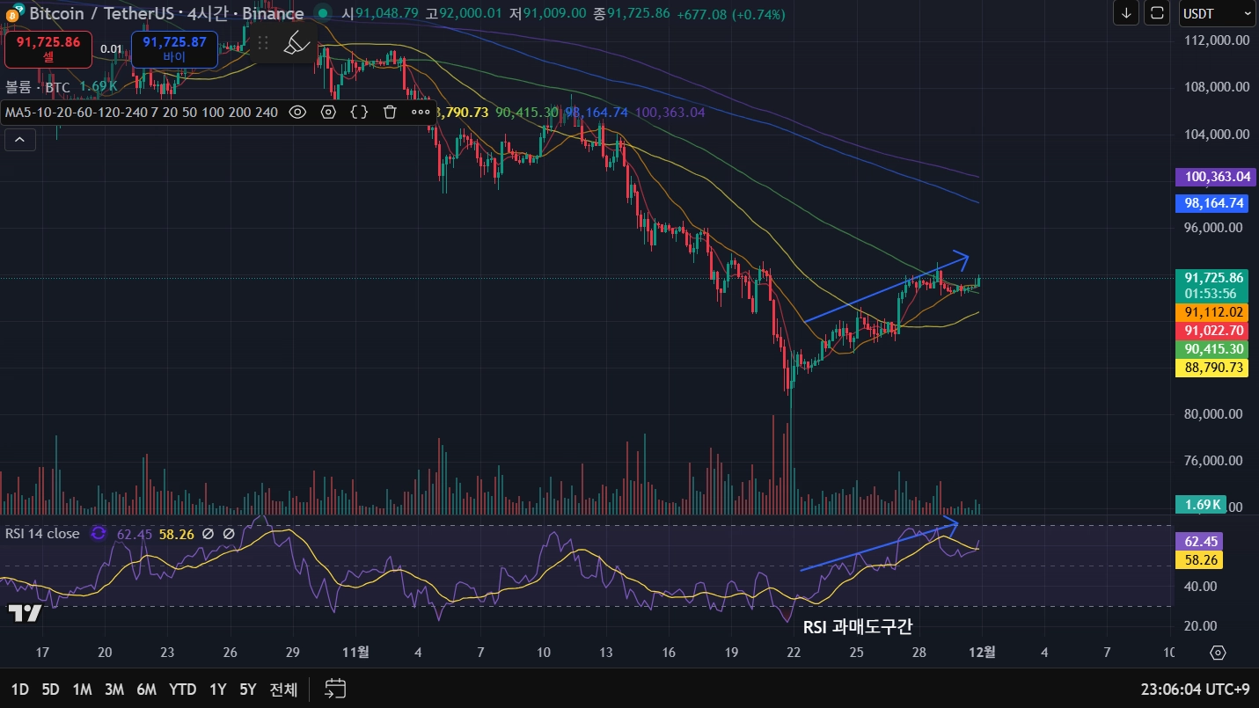Viewport: 1259px width, 708px height.
Task: Click the market open status dot
Action: [323, 13]
